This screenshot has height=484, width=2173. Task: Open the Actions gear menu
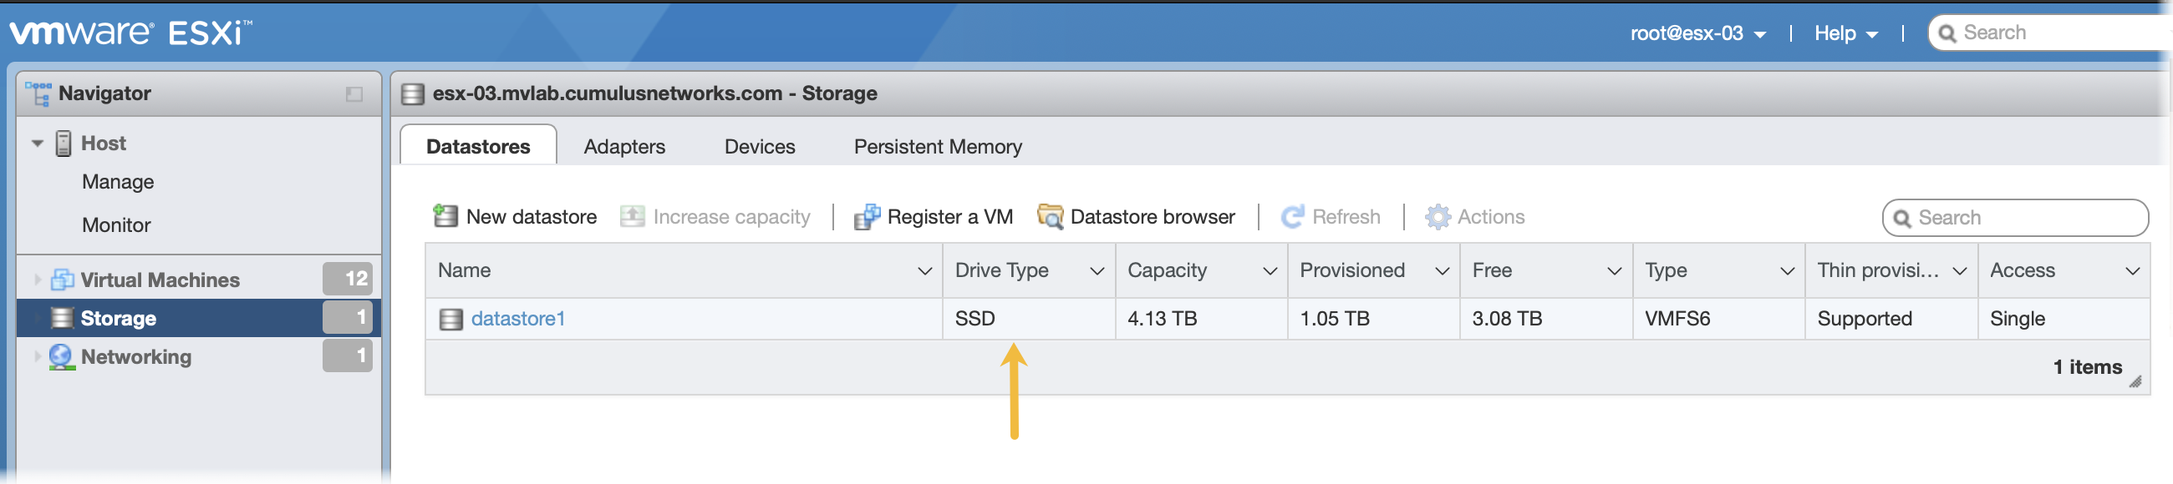pyautogui.click(x=1437, y=216)
